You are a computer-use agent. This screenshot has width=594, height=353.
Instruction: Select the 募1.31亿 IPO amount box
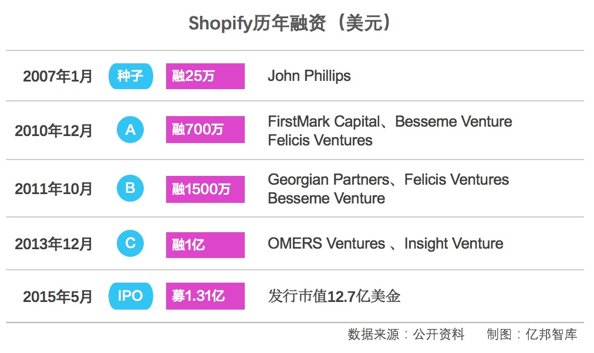[205, 296]
